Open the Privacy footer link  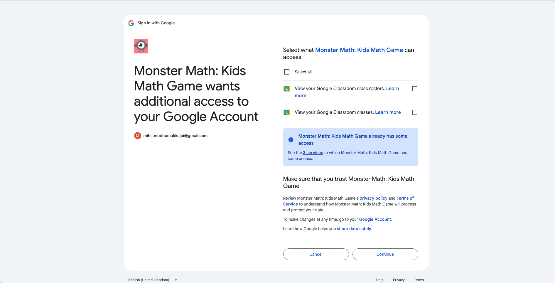pyautogui.click(x=399, y=280)
